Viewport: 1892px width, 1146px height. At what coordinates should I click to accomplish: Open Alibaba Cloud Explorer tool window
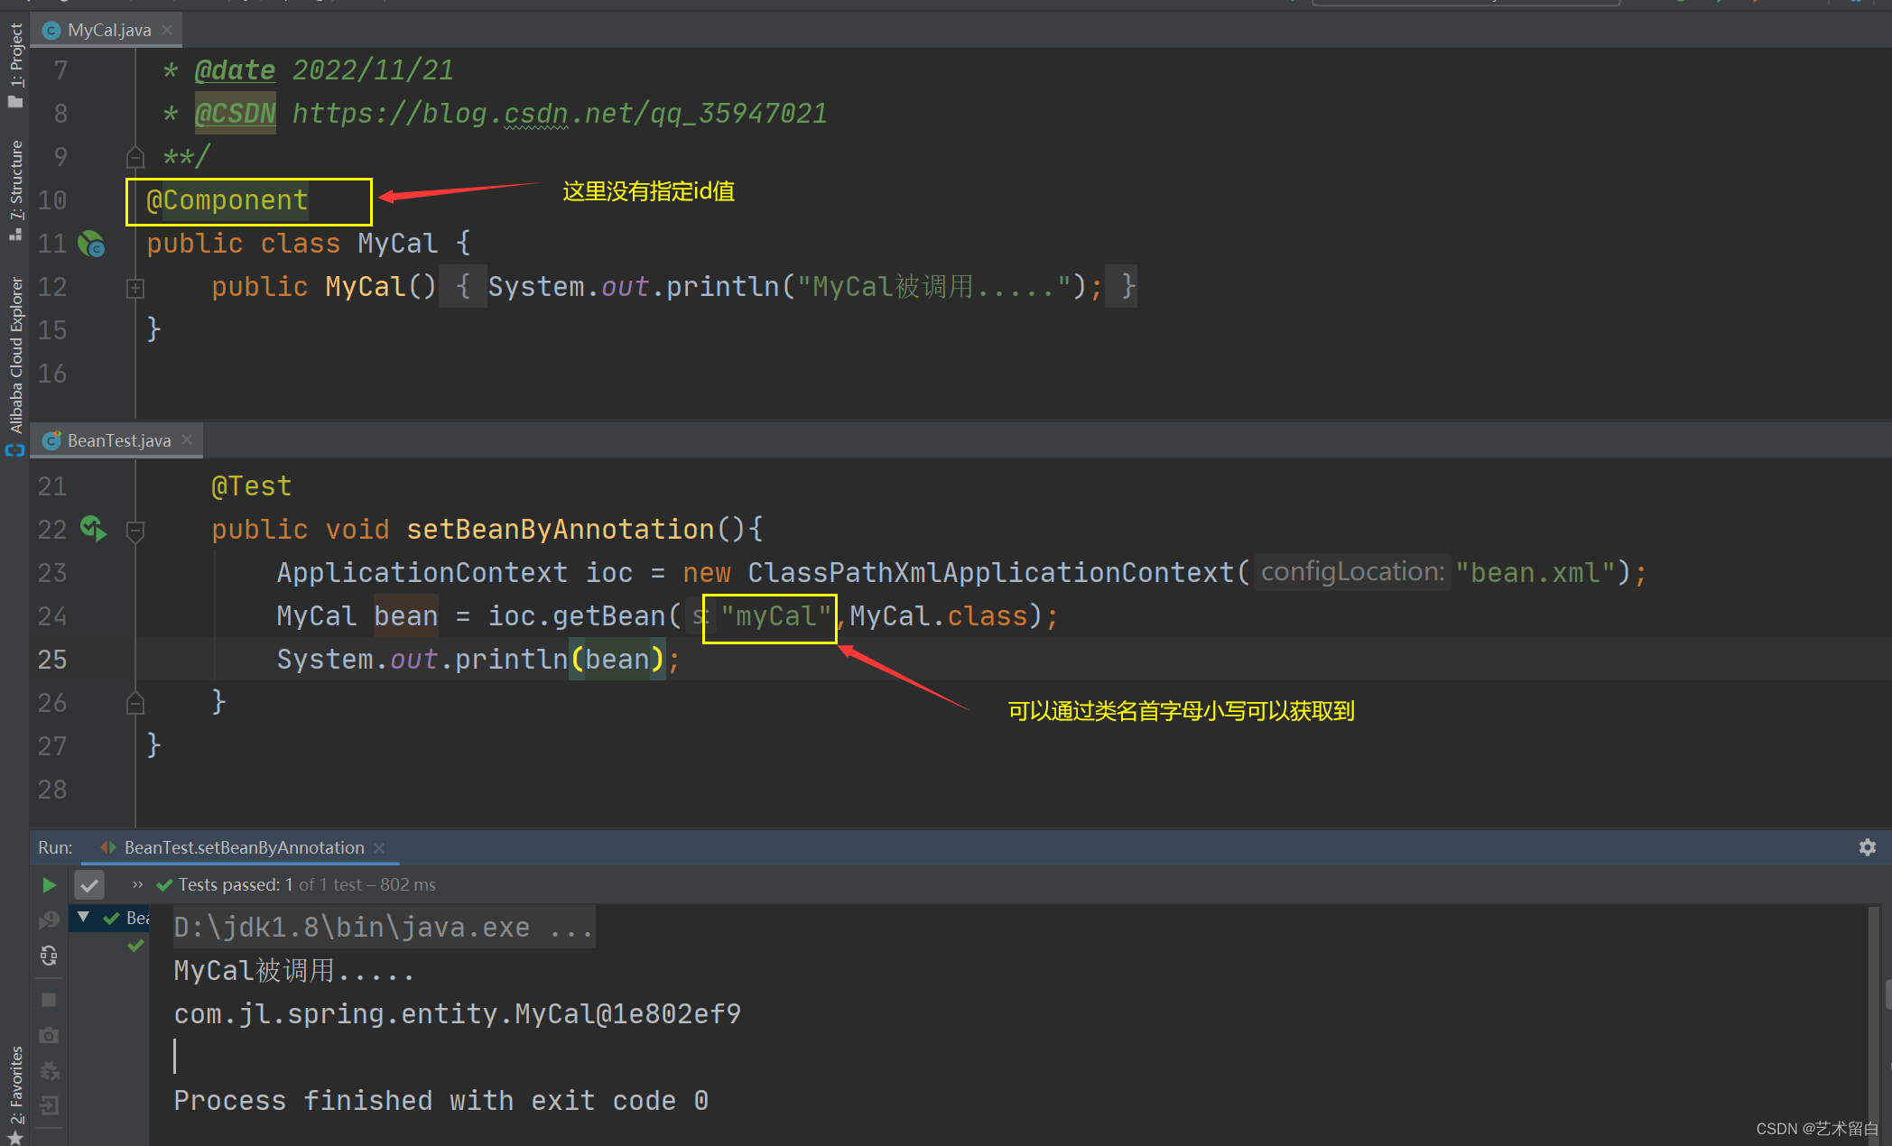(15, 365)
